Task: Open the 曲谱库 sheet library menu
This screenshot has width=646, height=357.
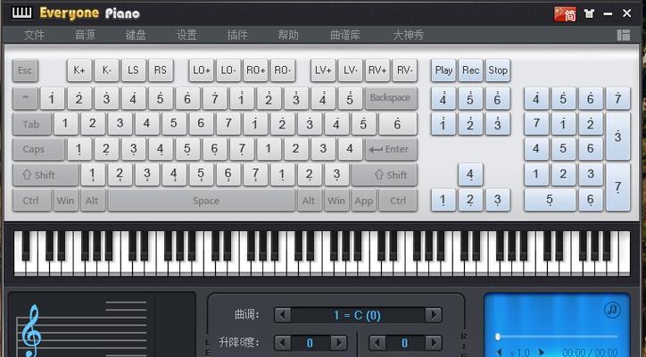Action: (345, 35)
